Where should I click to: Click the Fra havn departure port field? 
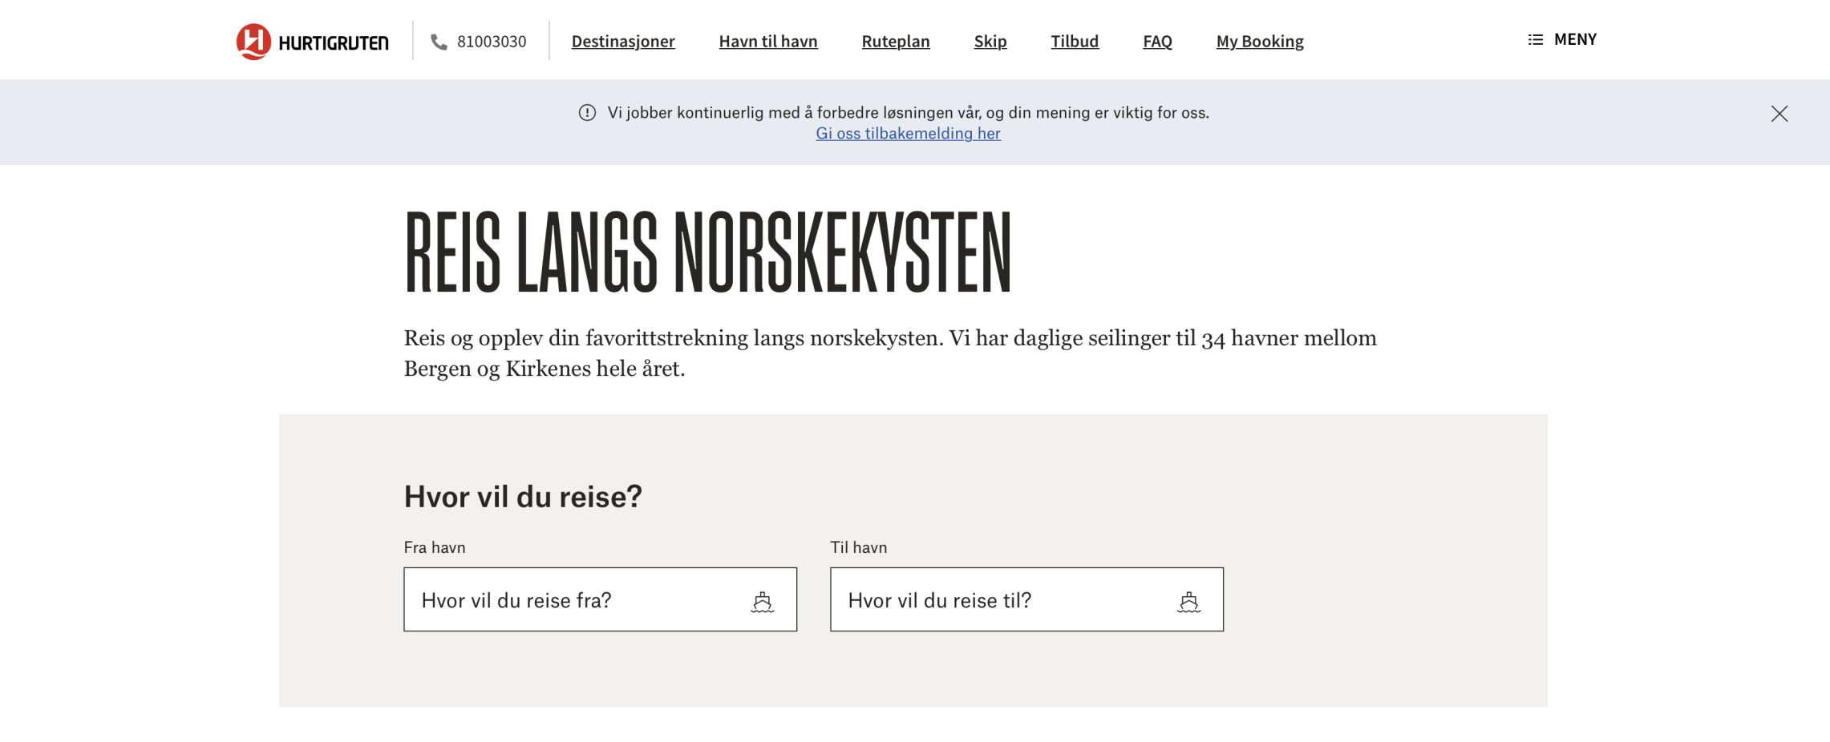point(600,599)
